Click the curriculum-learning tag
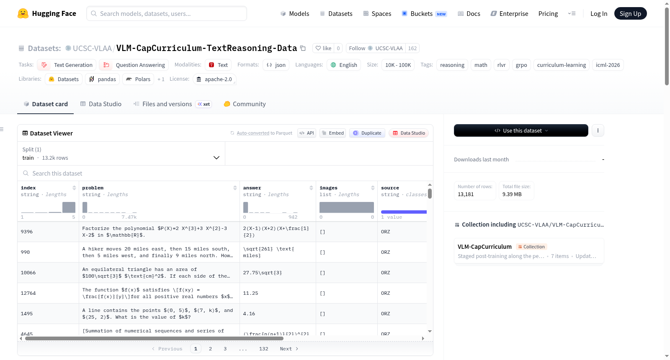This screenshot has height=360, width=670. point(562,65)
